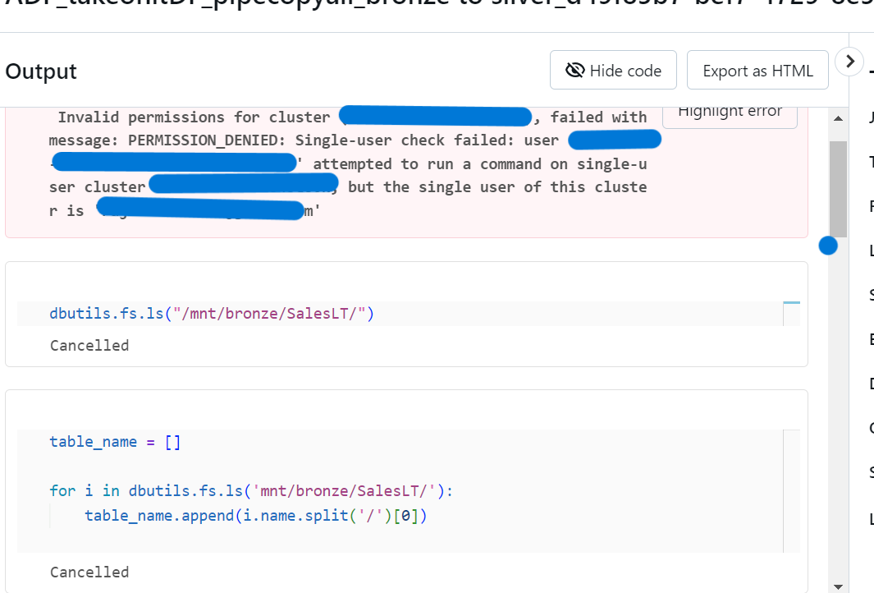Click Cancelled status under the dbutils.fs.ls cell
The width and height of the screenshot is (874, 593).
pyautogui.click(x=89, y=345)
